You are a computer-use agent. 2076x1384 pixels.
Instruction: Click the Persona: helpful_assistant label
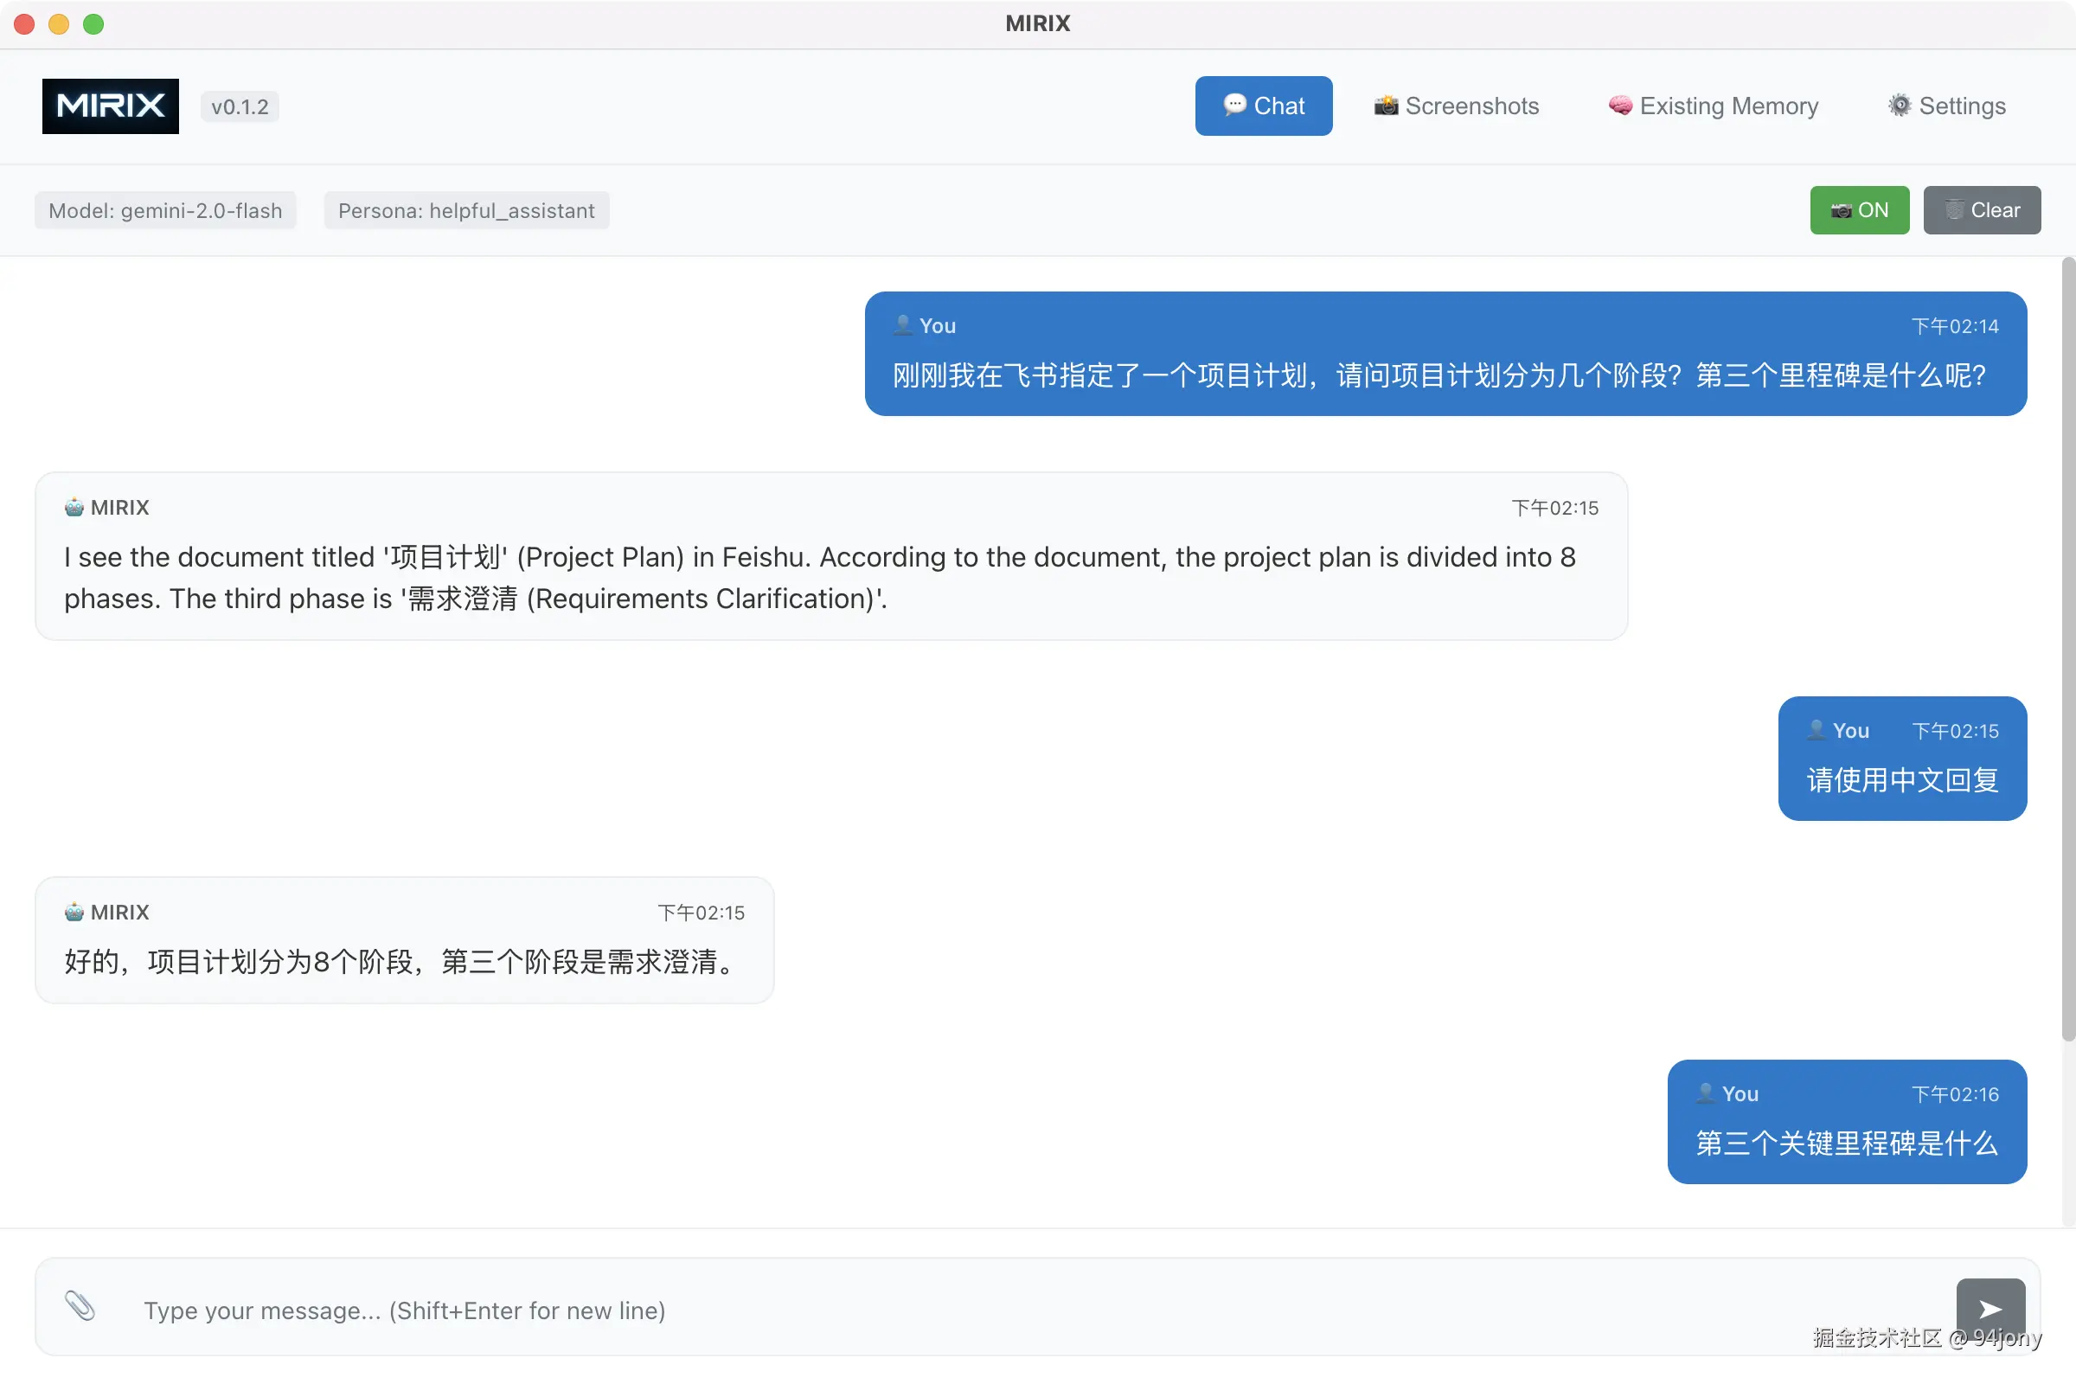pyautogui.click(x=466, y=210)
